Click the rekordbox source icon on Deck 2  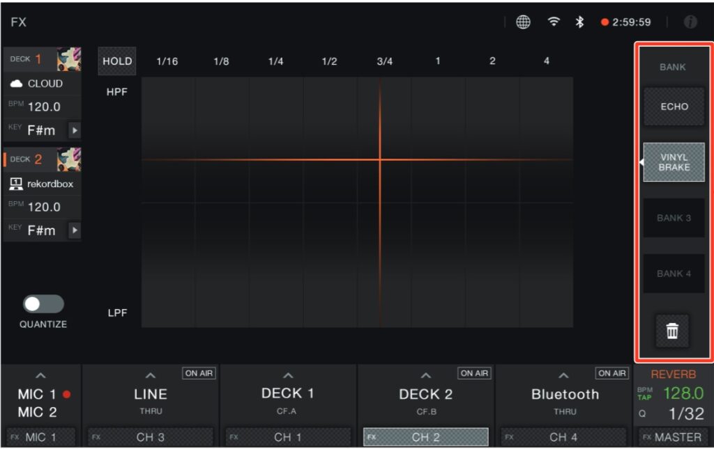15,184
